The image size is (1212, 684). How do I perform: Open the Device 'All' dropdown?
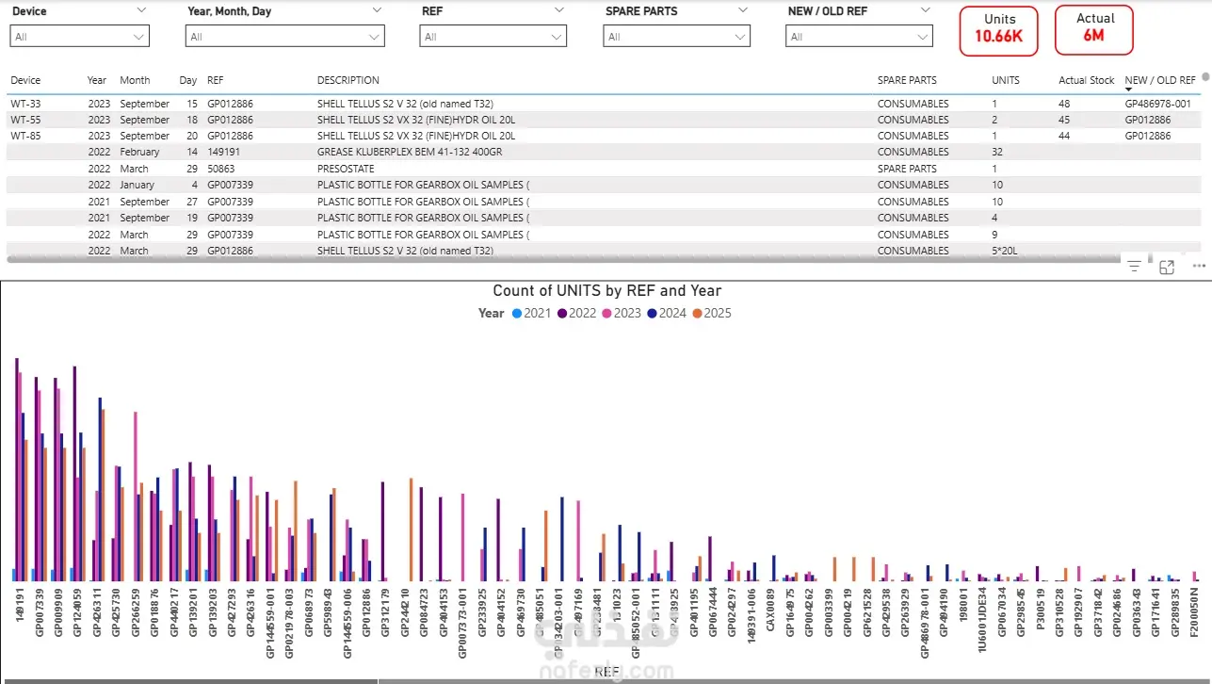click(79, 37)
